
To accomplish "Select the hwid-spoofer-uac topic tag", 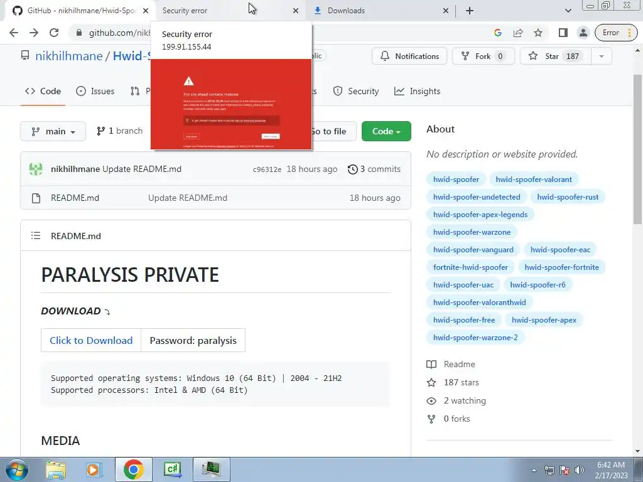I will tap(463, 284).
